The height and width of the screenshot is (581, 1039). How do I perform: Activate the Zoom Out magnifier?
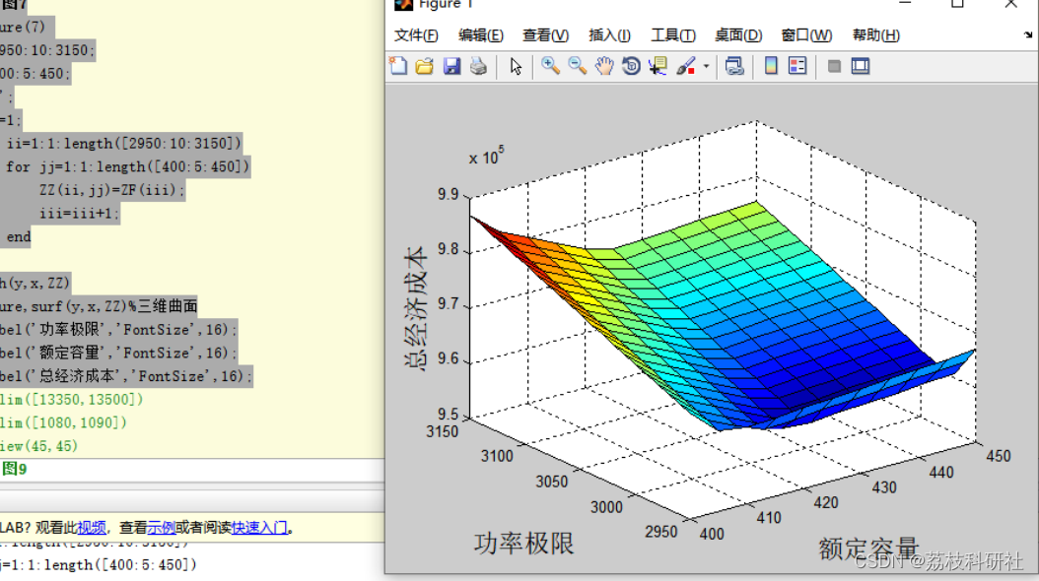coord(577,66)
